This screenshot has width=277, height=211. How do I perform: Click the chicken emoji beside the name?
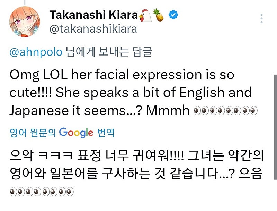point(145,15)
